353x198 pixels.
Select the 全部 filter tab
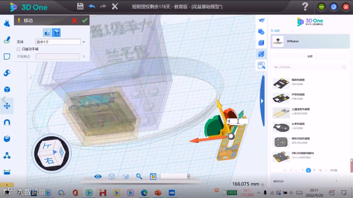310,56
